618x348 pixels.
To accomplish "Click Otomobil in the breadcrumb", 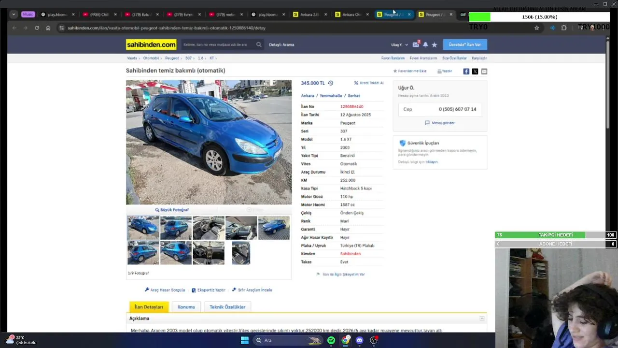I will tap(151, 58).
